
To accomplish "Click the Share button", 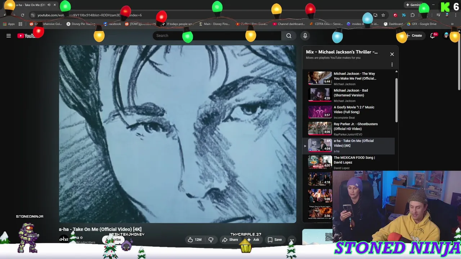I will point(230,240).
